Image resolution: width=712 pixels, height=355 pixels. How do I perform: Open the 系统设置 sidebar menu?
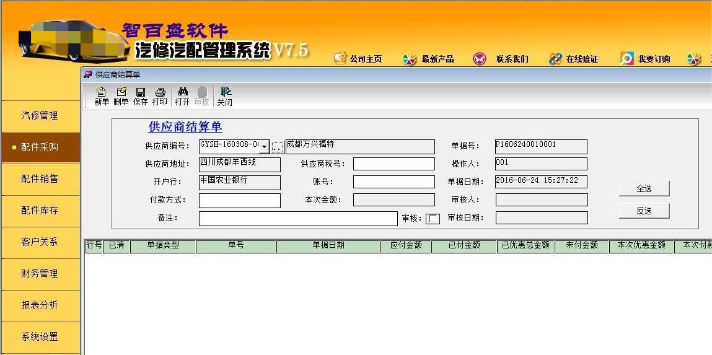click(x=40, y=337)
